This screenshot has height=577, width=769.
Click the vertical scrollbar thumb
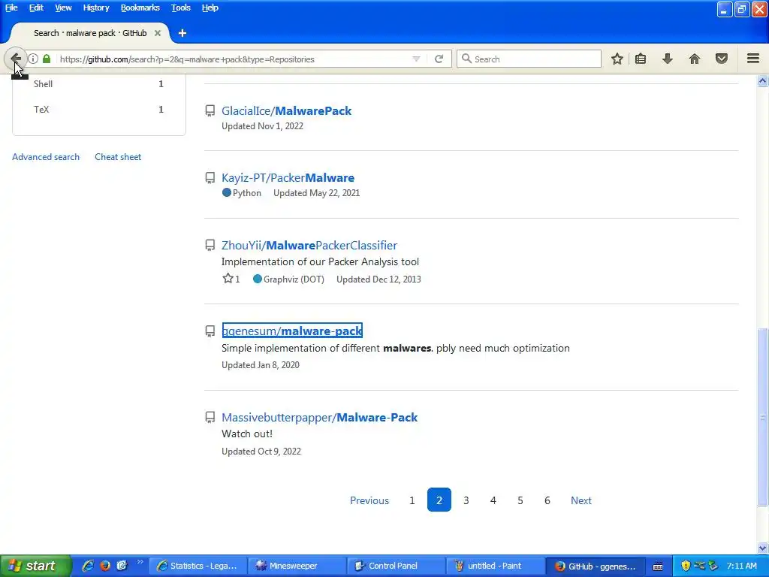762,417
